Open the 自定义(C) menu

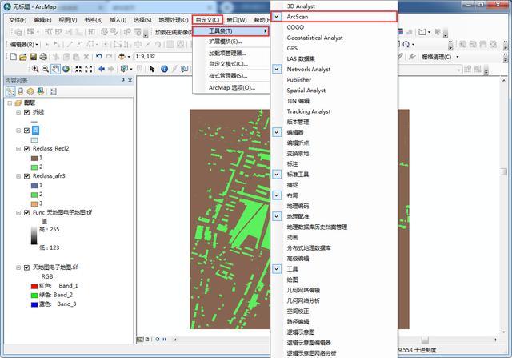pos(207,20)
